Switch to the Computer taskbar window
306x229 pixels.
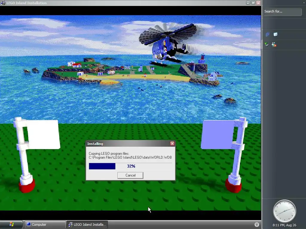[45, 225]
